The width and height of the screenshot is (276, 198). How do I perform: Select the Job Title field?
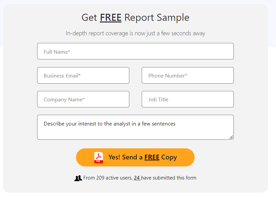coord(188,99)
